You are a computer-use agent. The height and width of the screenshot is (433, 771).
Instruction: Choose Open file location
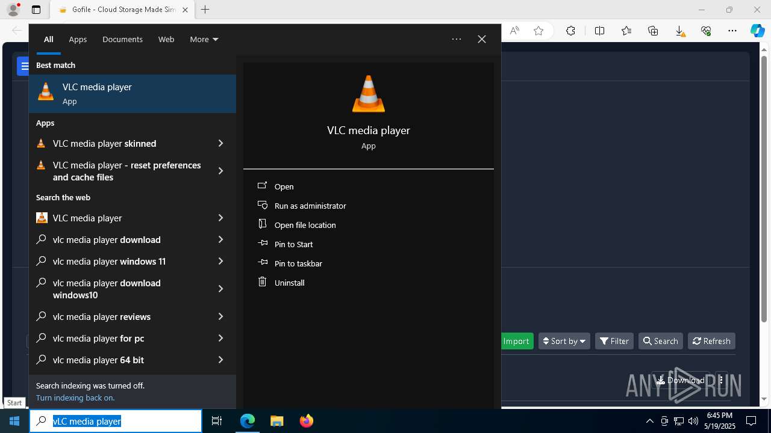369,225
